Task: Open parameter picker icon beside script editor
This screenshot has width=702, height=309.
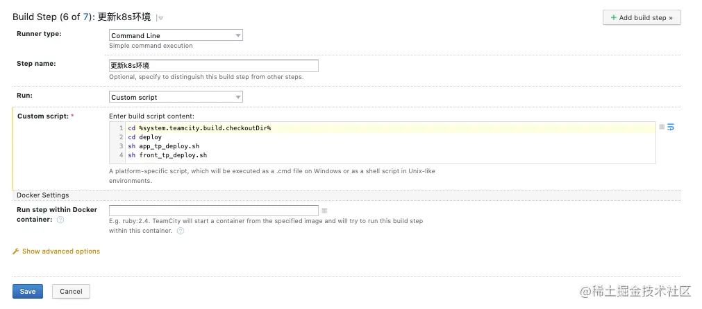Action: click(662, 127)
